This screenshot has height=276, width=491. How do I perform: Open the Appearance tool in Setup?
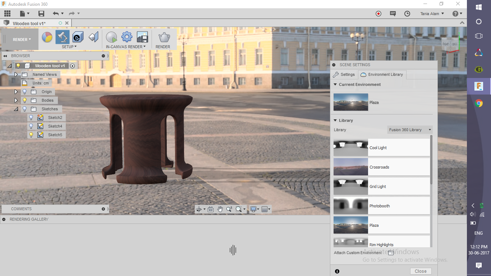click(47, 37)
